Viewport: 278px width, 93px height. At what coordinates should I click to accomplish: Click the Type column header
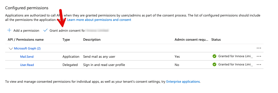66,40
